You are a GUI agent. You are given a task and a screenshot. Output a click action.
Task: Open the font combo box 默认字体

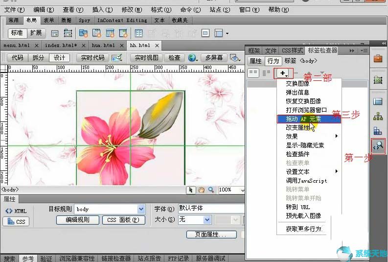coord(211,208)
